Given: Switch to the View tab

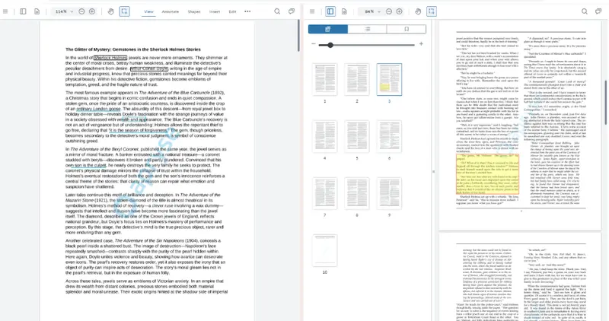Looking at the screenshot, I should click(148, 11).
